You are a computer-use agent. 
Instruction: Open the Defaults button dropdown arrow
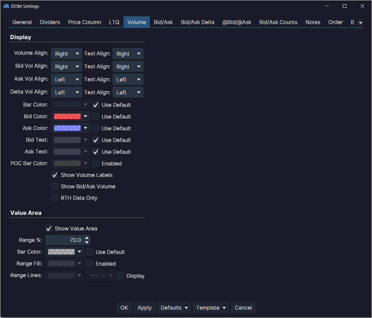pos(186,308)
